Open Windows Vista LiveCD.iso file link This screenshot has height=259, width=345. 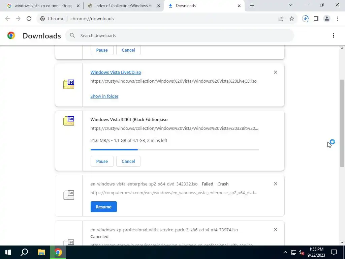(116, 72)
